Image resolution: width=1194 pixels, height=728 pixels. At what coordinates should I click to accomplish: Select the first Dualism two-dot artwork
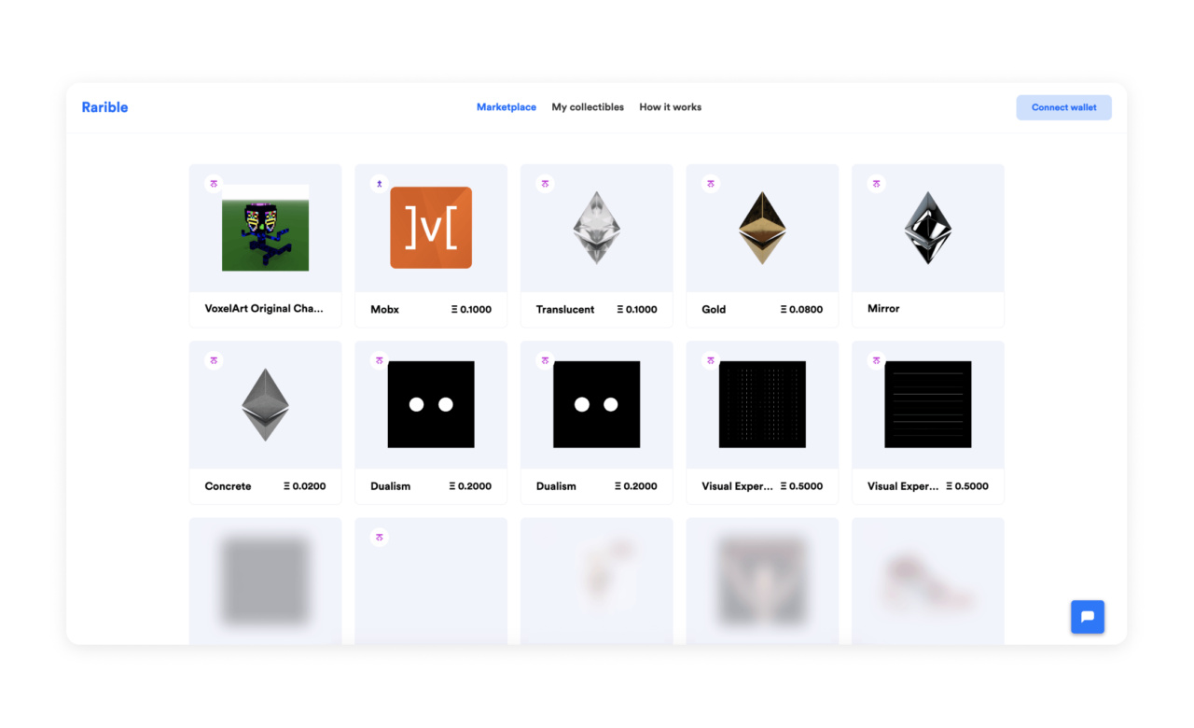(x=431, y=404)
